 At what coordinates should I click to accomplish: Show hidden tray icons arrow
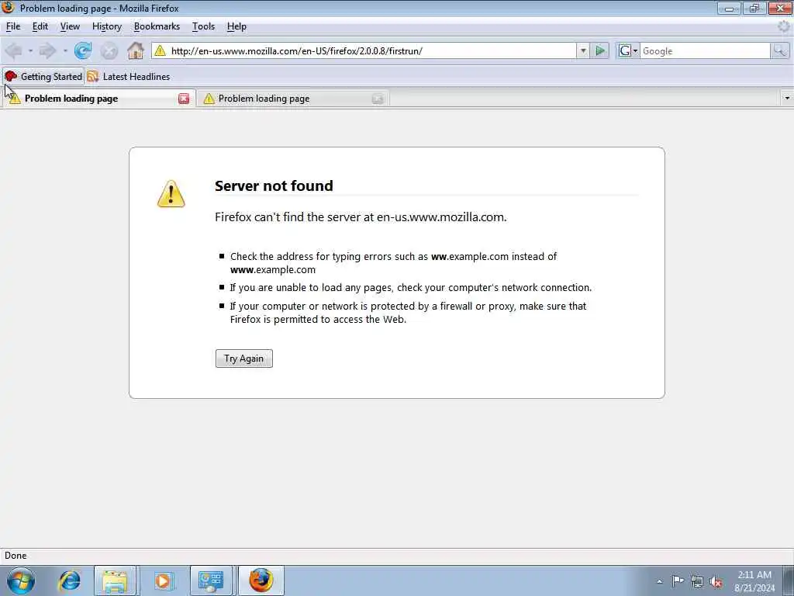[x=659, y=581]
